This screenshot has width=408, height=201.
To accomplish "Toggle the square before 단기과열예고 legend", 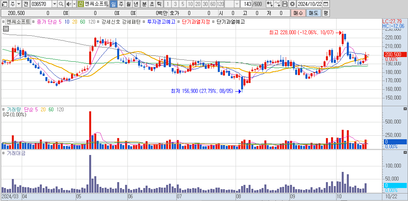I will [213, 22].
